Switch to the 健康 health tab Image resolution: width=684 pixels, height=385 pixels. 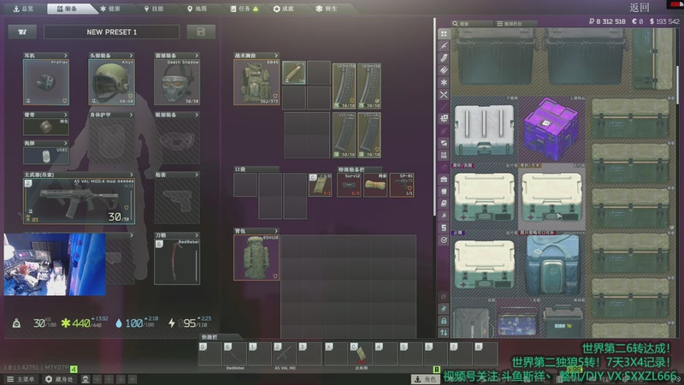pyautogui.click(x=110, y=9)
